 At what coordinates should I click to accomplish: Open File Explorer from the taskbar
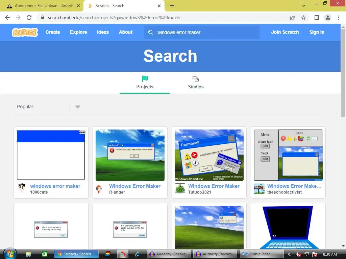(28, 254)
